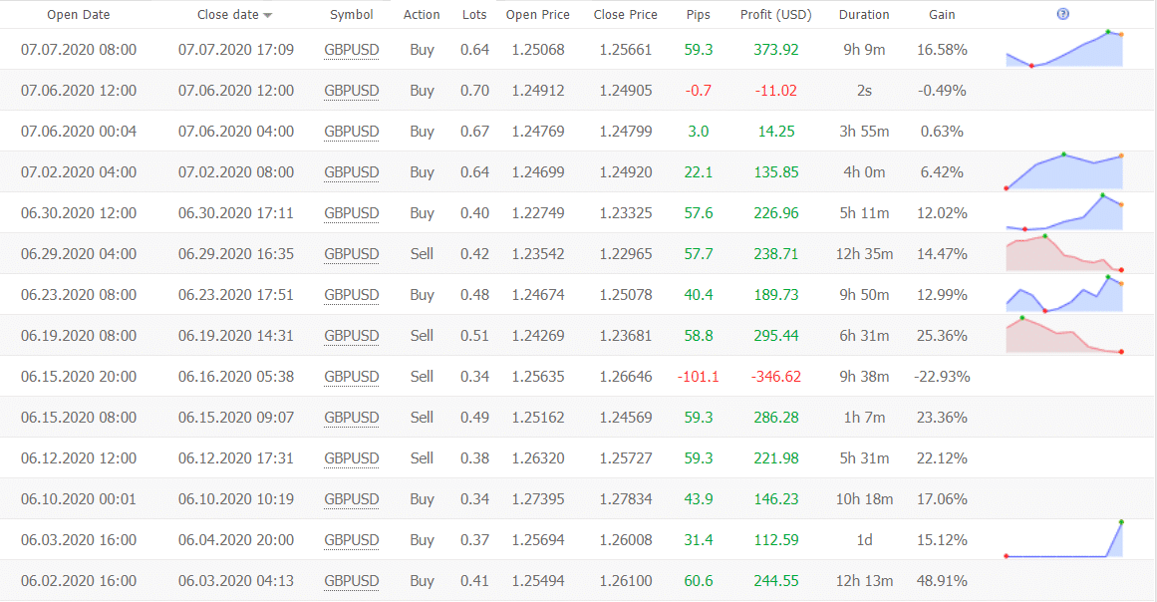Click the 60.6 pips value
The height and width of the screenshot is (602, 1157).
pyautogui.click(x=698, y=581)
